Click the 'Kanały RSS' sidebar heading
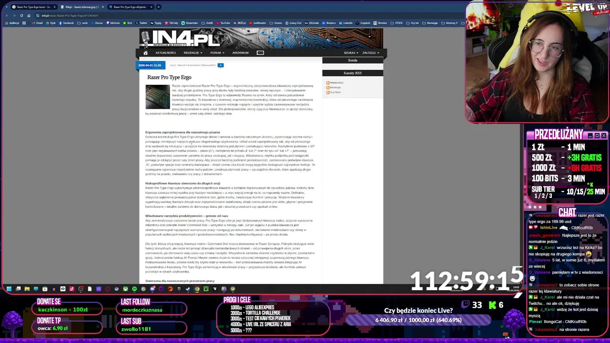 coord(353,73)
